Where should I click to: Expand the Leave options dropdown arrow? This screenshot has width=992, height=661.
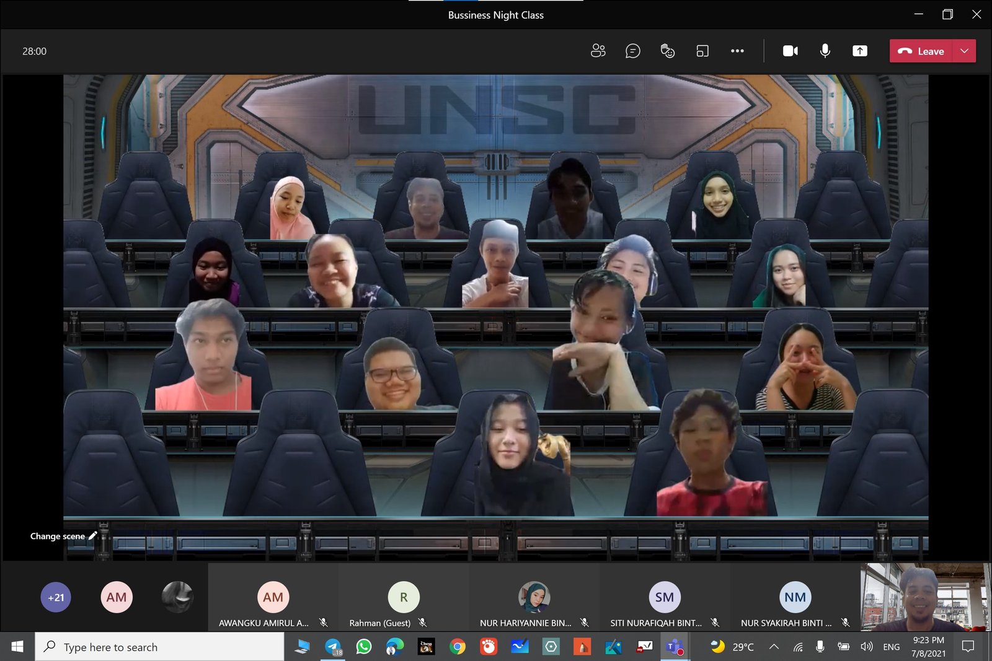click(965, 51)
